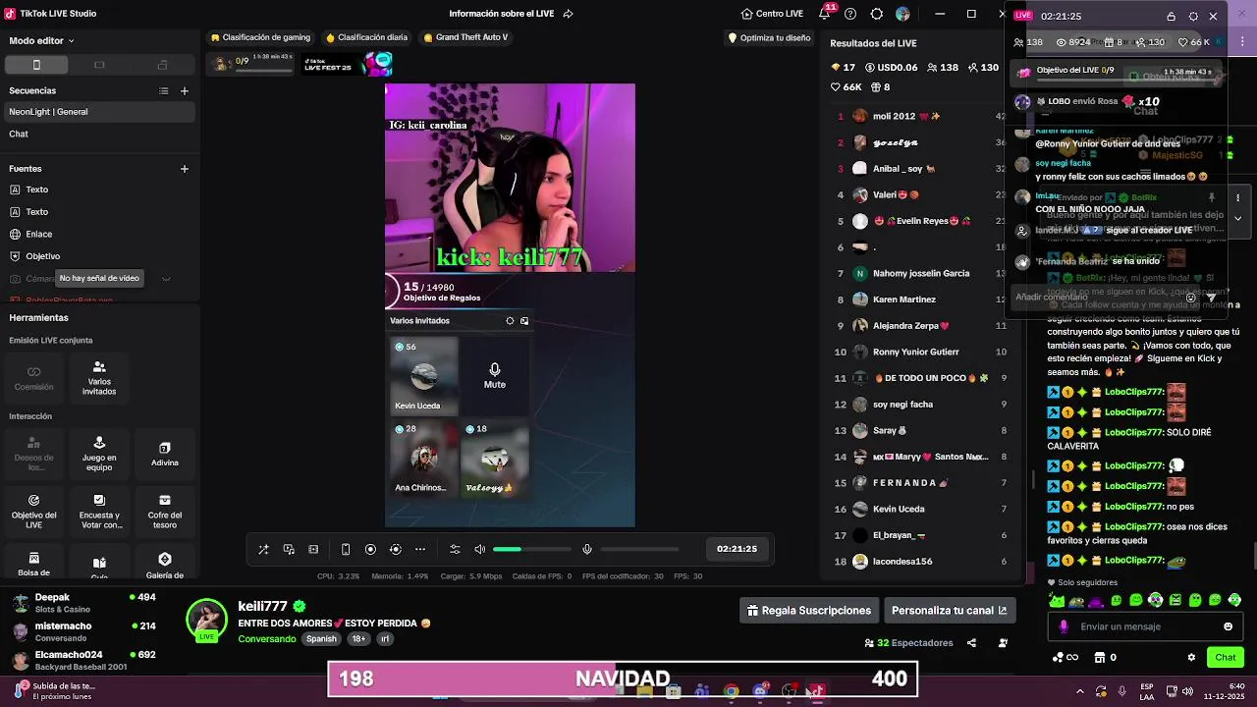Open the Coemisión tool
Viewport: 1257px width, 707px height.
click(33, 378)
